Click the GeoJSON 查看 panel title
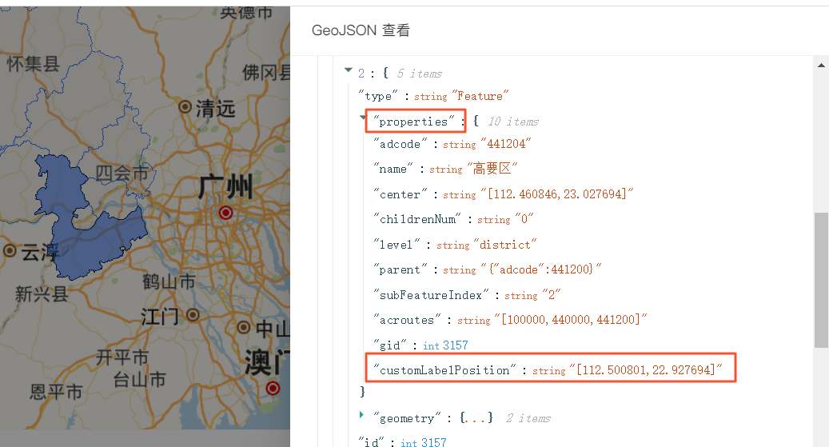829x447 pixels. coord(361,30)
